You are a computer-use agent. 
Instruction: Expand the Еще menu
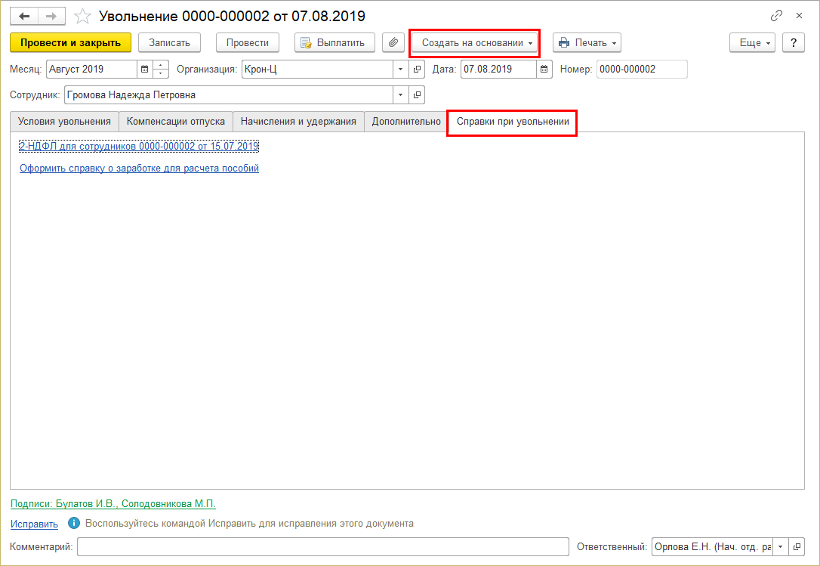(x=752, y=43)
